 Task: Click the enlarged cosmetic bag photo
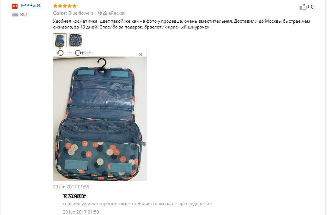[x=100, y=119]
